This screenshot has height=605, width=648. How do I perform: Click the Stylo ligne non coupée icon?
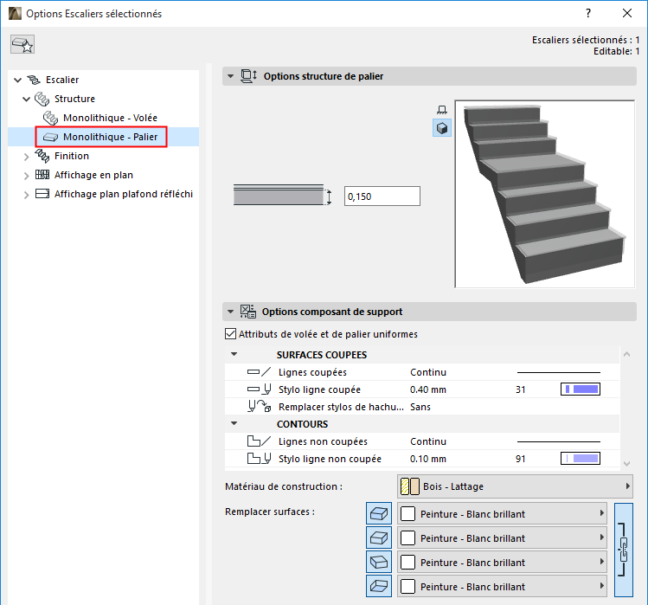[x=260, y=459]
